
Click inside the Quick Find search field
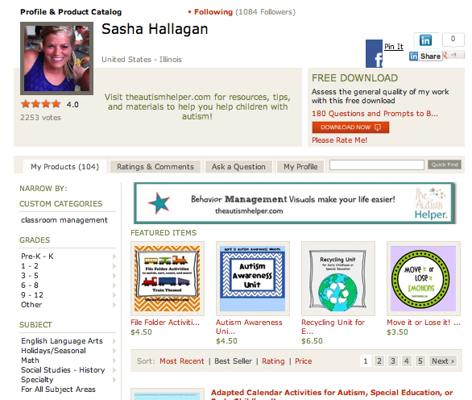pyautogui.click(x=377, y=165)
